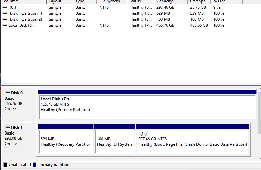Click the 100 MB capacity cell in the list

point(163,19)
